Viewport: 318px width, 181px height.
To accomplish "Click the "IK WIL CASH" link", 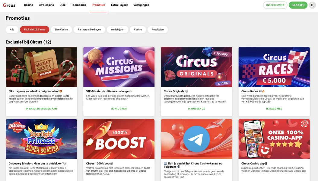I will pyautogui.click(x=119, y=109).
